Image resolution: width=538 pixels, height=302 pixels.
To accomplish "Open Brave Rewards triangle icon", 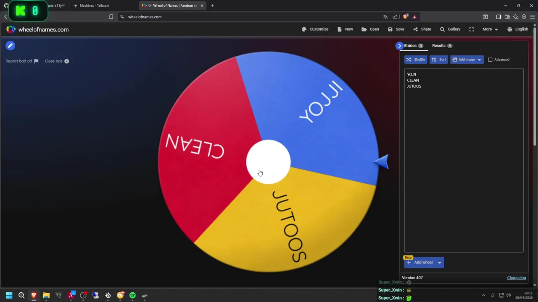I will (x=414, y=17).
